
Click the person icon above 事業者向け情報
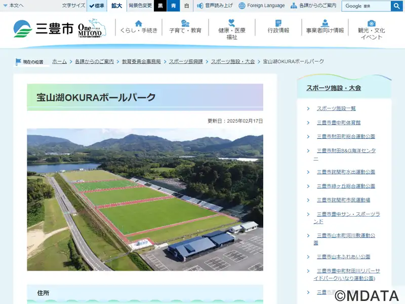coord(325,23)
